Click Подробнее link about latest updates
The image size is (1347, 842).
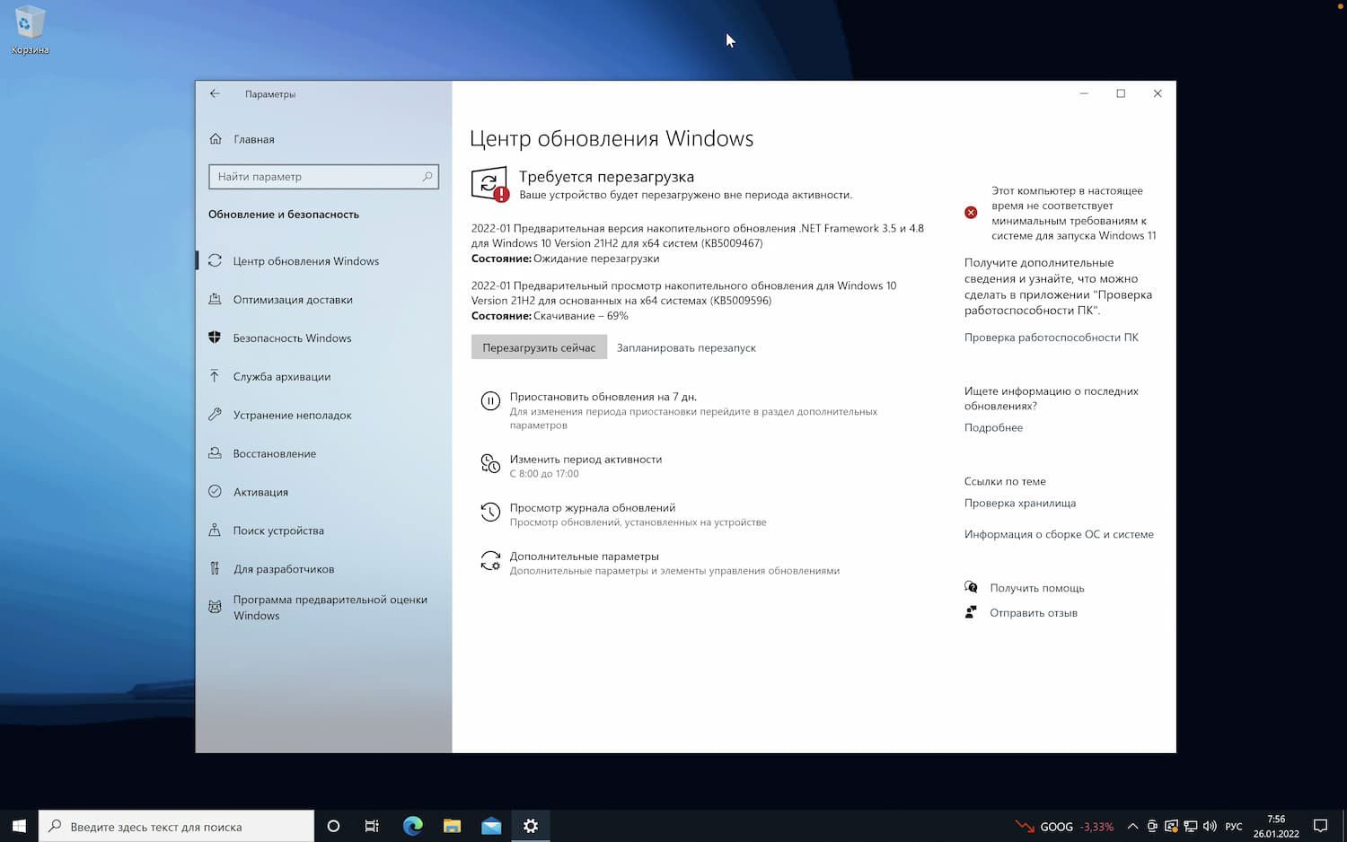coord(993,427)
